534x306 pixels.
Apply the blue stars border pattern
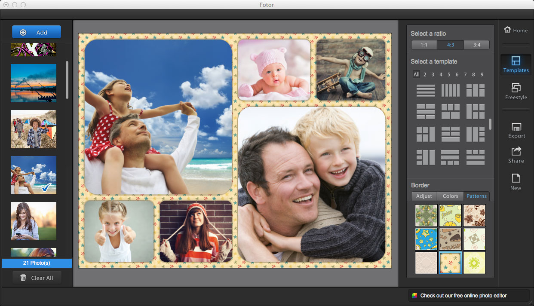tap(426, 239)
